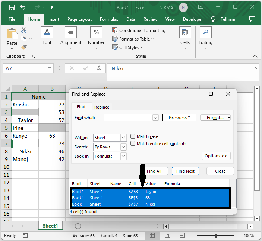Click the Find what input field
The height and width of the screenshot is (241, 262).
tap(128, 118)
